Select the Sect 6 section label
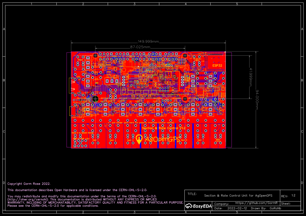 pos(184,140)
